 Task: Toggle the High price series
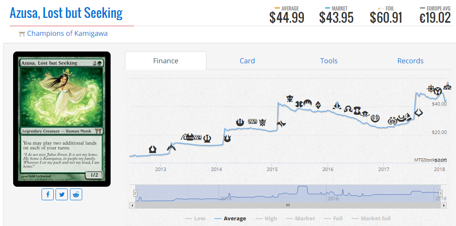tap(266, 219)
